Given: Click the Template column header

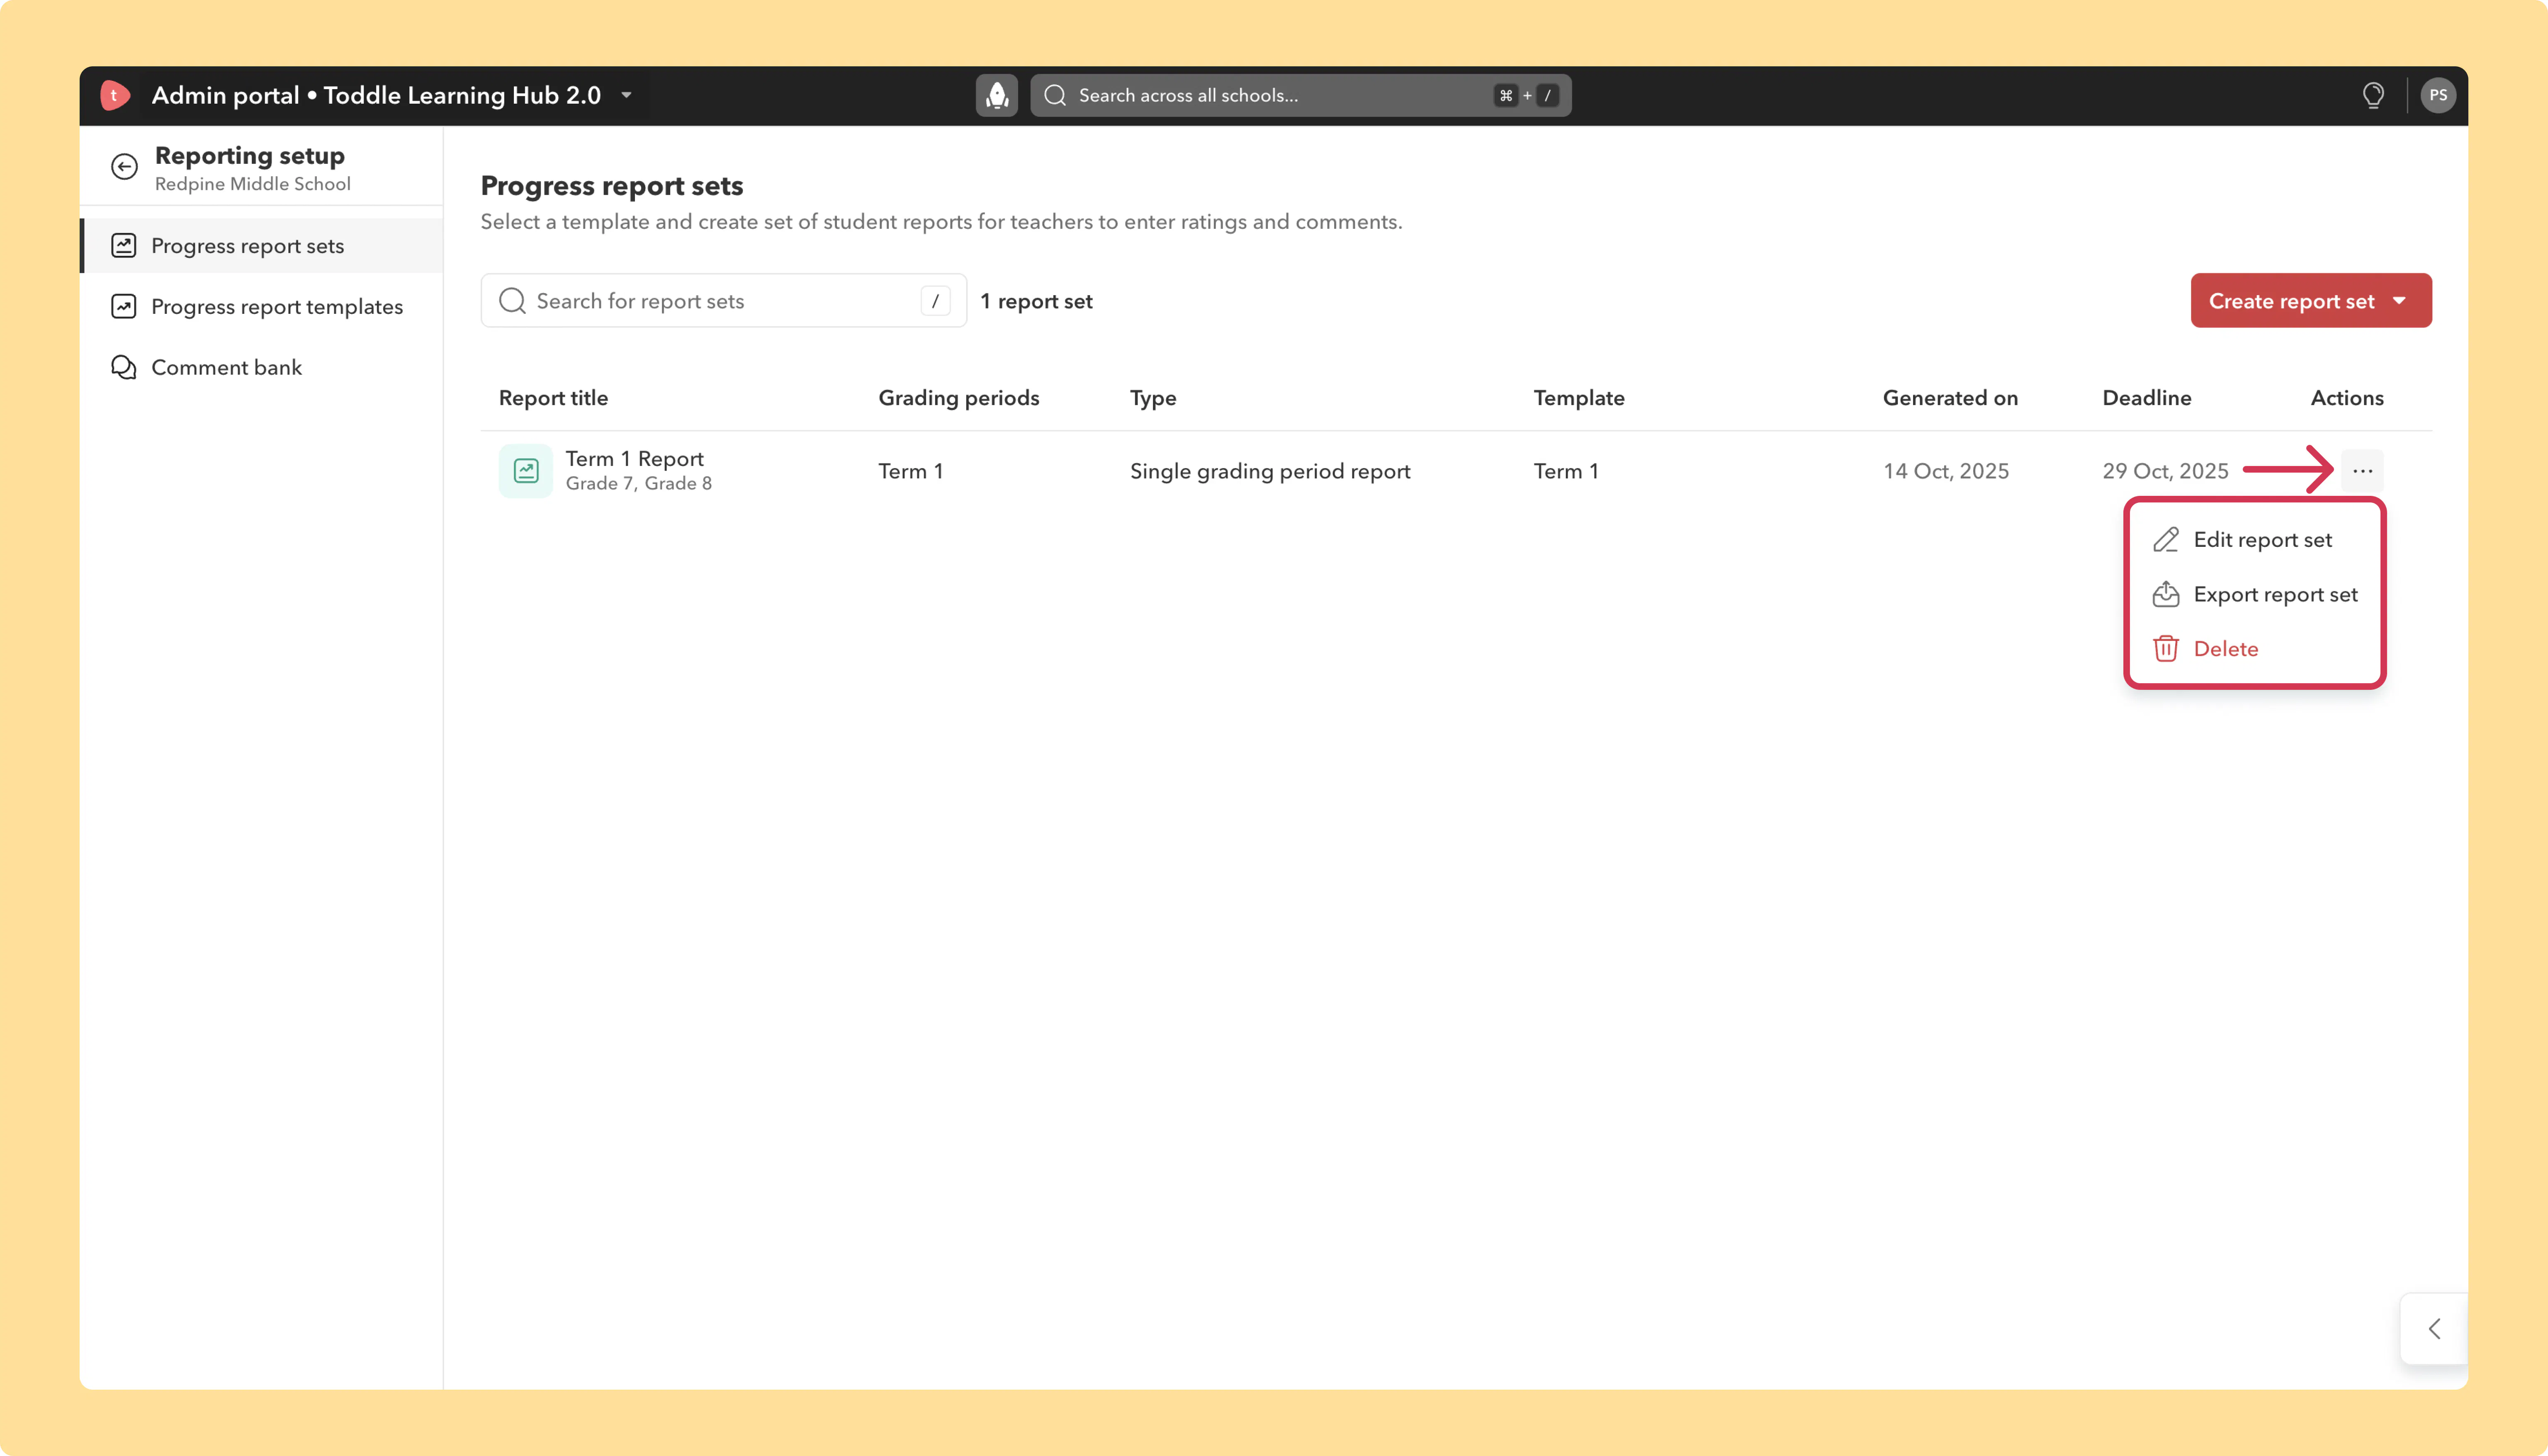Looking at the screenshot, I should click(1579, 398).
